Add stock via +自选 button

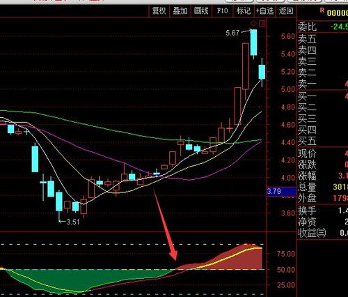[264, 11]
